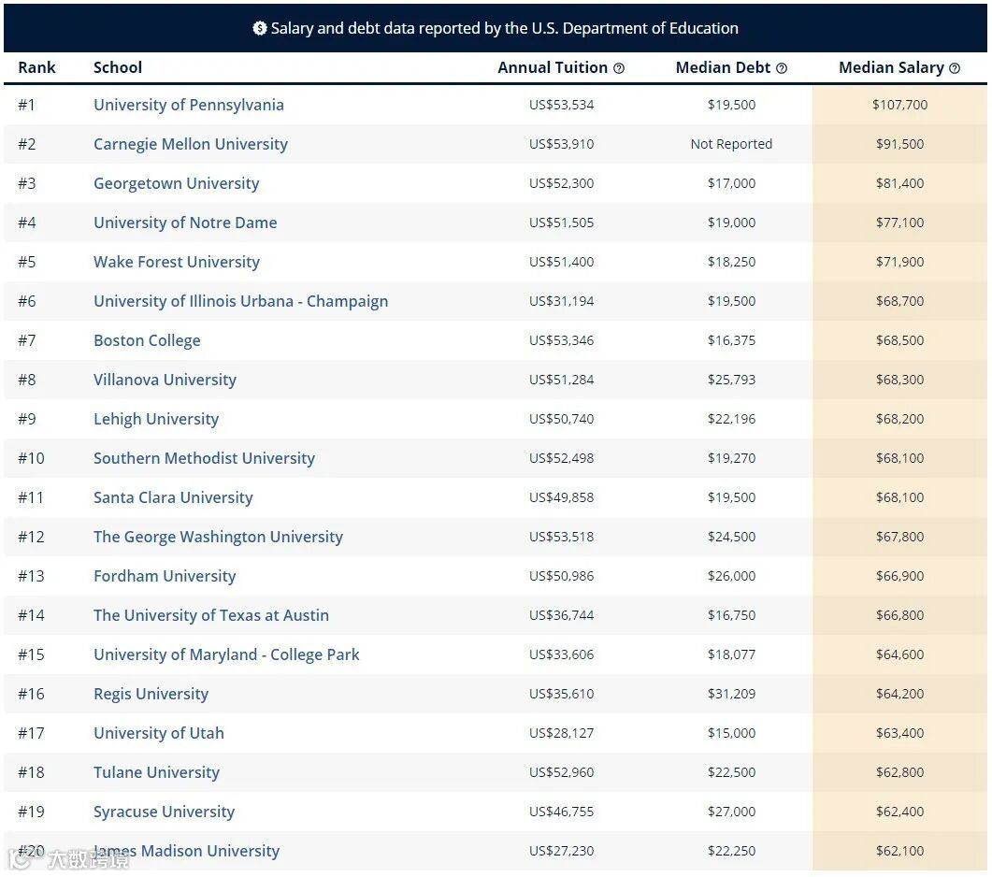Viewport: 992px width, 877px height.
Task: Click the Median Debt help icon
Action: (x=782, y=68)
